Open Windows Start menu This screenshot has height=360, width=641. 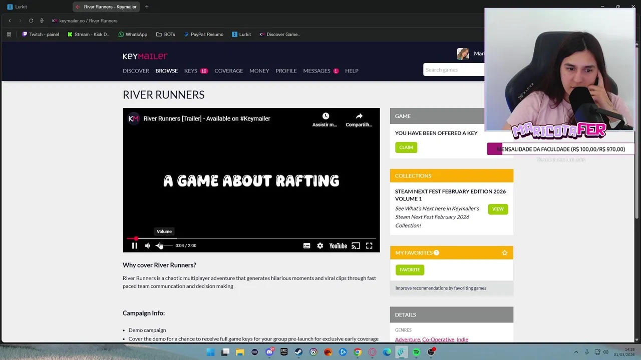(211, 352)
